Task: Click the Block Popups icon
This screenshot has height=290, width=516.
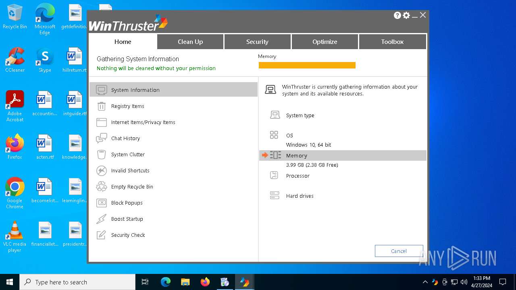Action: [102, 203]
